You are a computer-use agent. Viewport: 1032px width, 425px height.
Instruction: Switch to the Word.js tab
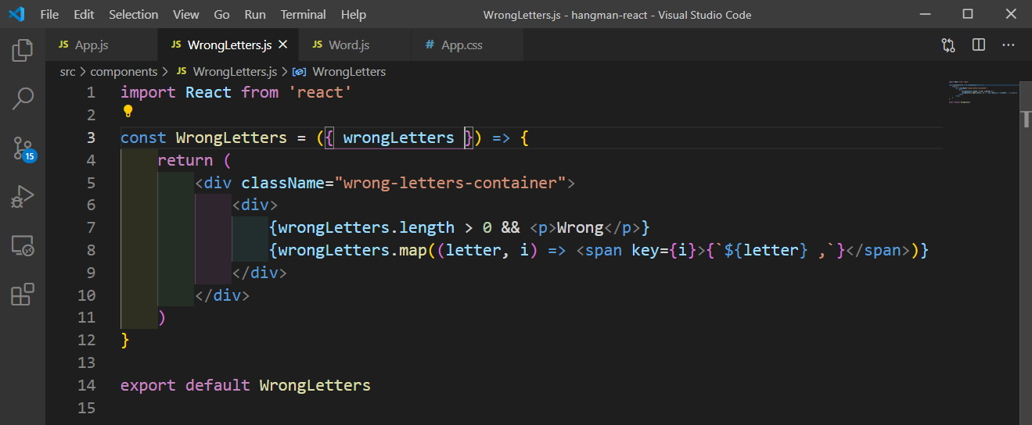[354, 45]
